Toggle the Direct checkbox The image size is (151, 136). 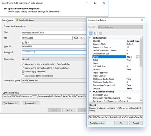click(23, 42)
